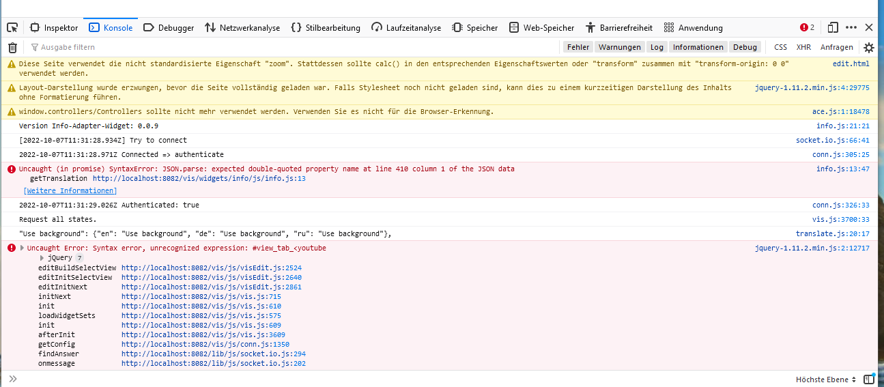Open source link edit.html

point(851,63)
